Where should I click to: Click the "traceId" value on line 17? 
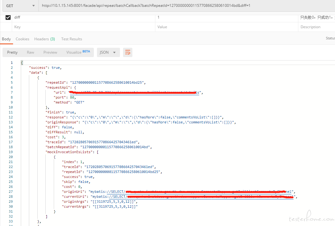[x=103, y=142]
